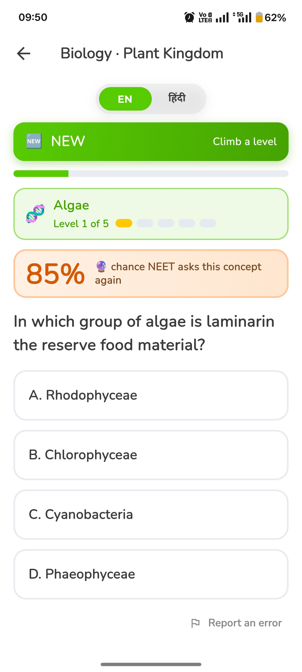
Task: Tap the DNA helix Algae icon
Action: (x=35, y=214)
